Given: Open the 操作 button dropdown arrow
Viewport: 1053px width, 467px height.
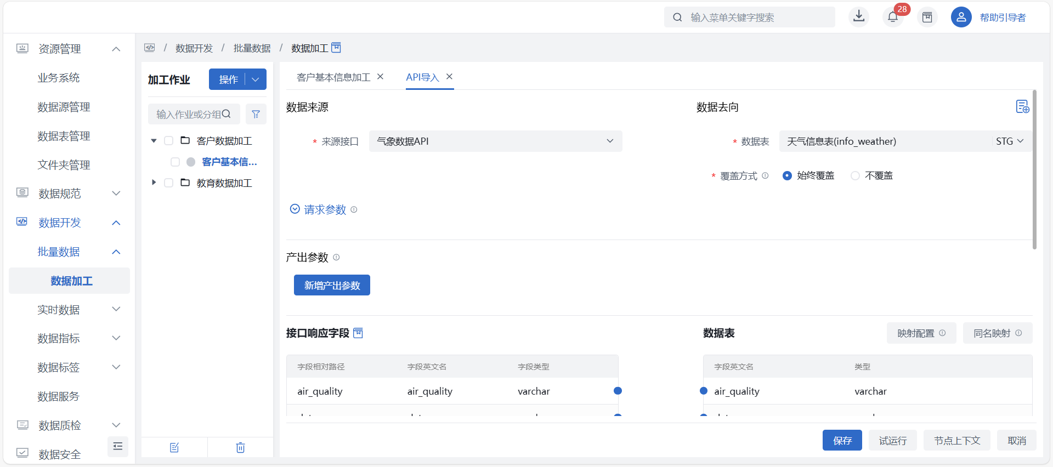Looking at the screenshot, I should pyautogui.click(x=256, y=79).
